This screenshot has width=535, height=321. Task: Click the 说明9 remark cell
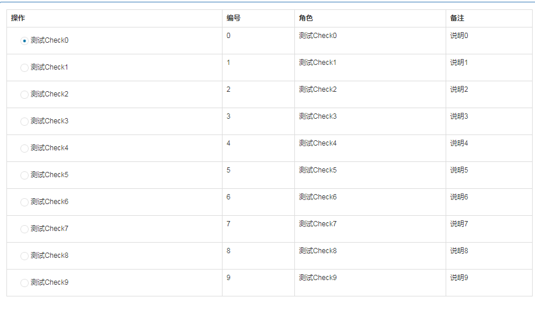(489, 283)
